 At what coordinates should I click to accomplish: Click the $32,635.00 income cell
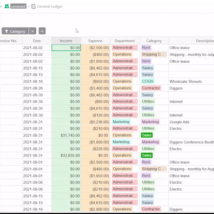click(66, 156)
